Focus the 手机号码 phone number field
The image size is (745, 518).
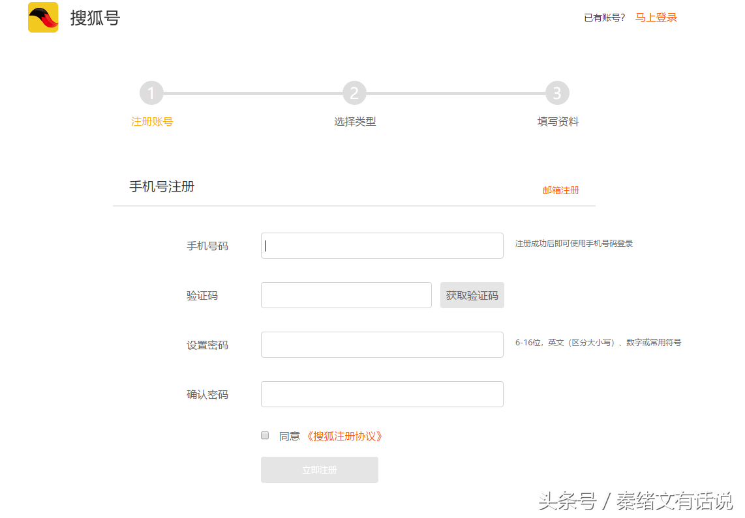coord(382,246)
